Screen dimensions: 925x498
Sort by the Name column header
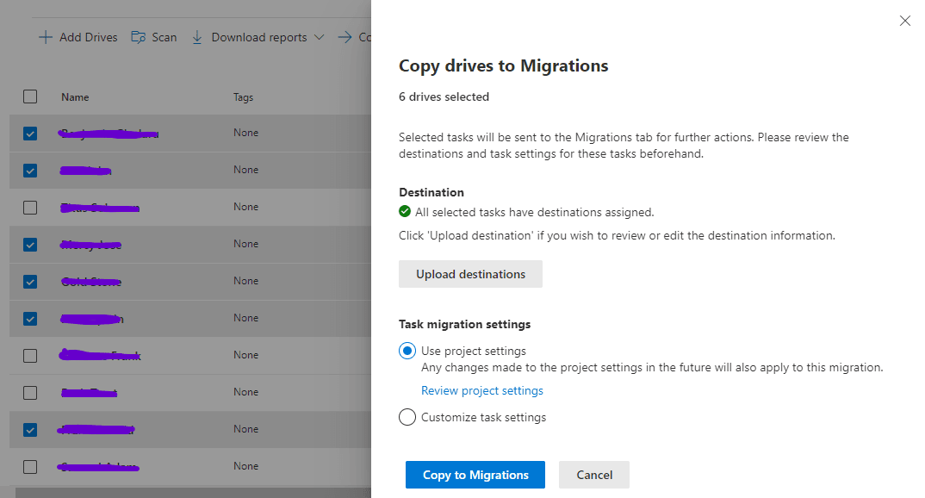coord(75,97)
